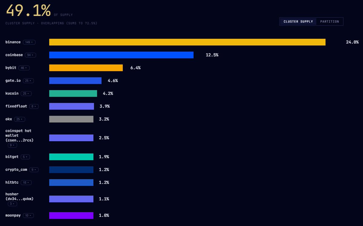Viewport: 363px width, 226px height.
Task: Open the moonpay 10 badge
Action: [28, 215]
